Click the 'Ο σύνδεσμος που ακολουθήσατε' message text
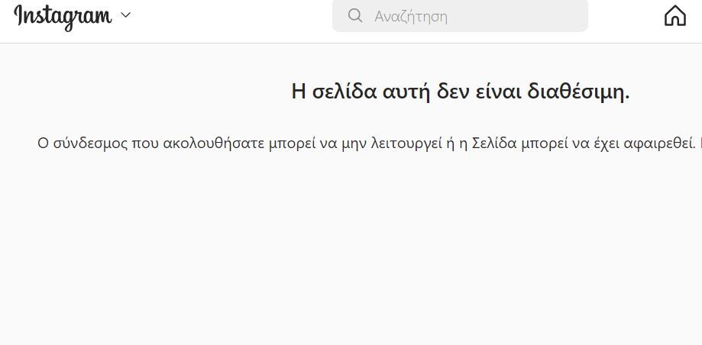 click(367, 143)
